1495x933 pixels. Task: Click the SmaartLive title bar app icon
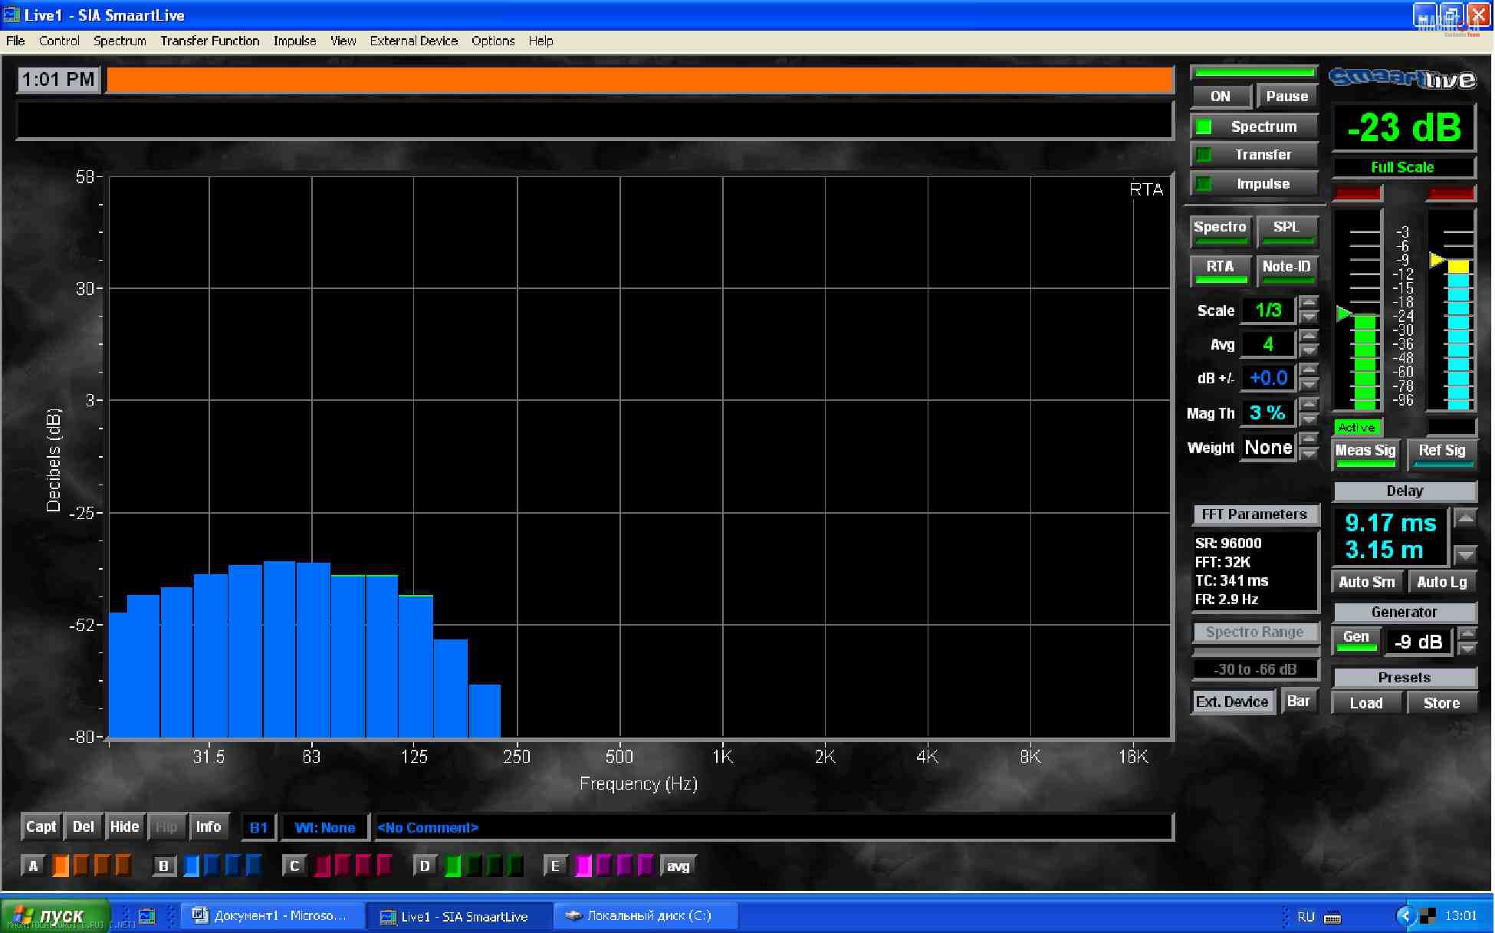click(x=11, y=15)
